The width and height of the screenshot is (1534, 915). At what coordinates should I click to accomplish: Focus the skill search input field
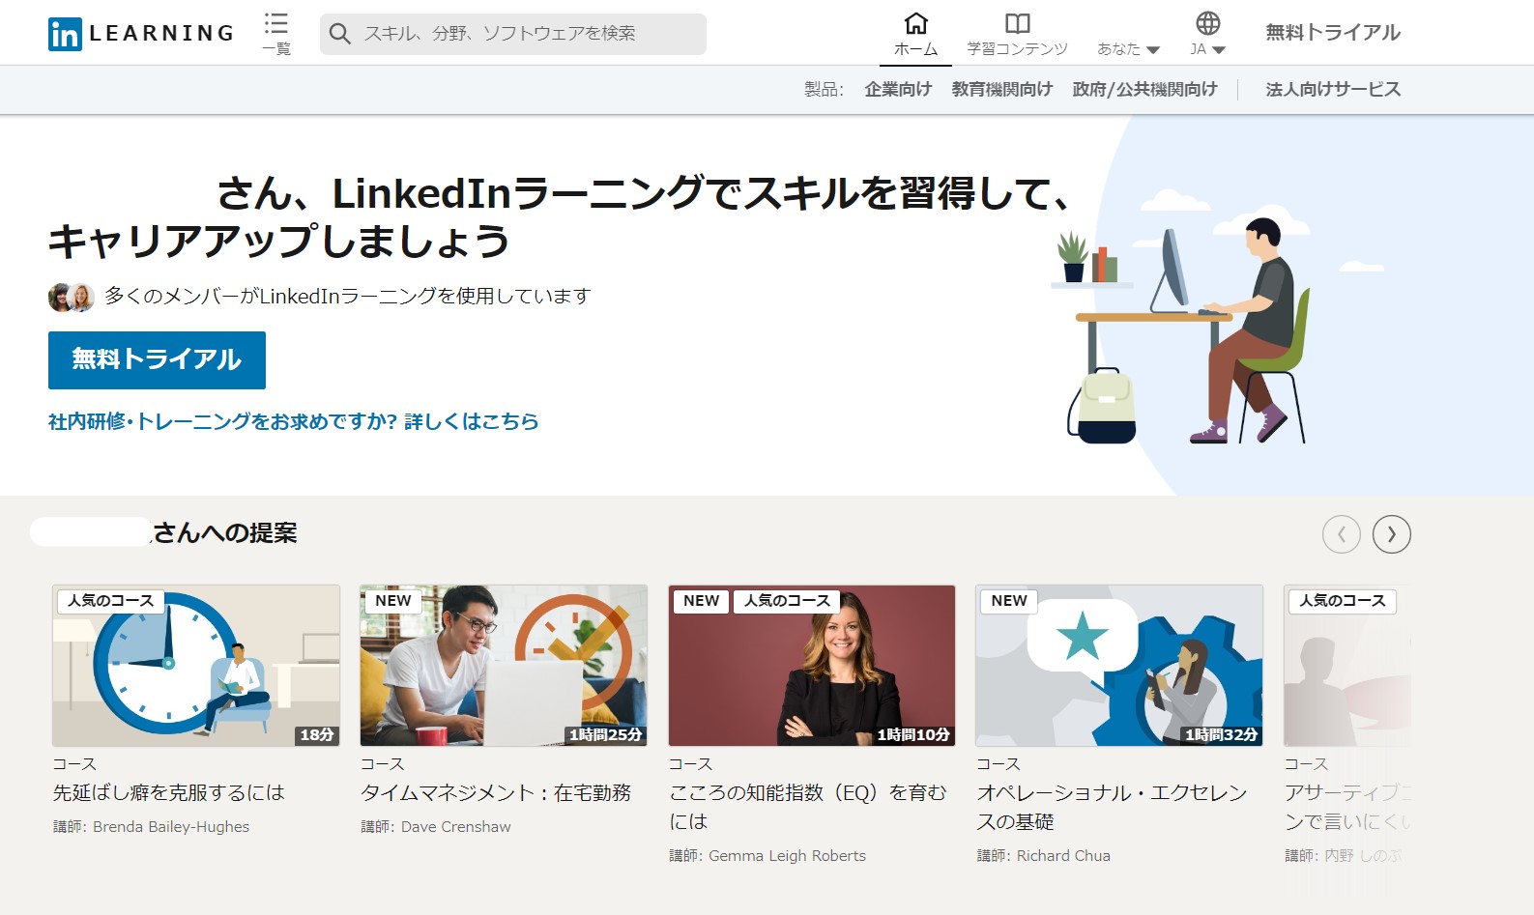pyautogui.click(x=512, y=34)
